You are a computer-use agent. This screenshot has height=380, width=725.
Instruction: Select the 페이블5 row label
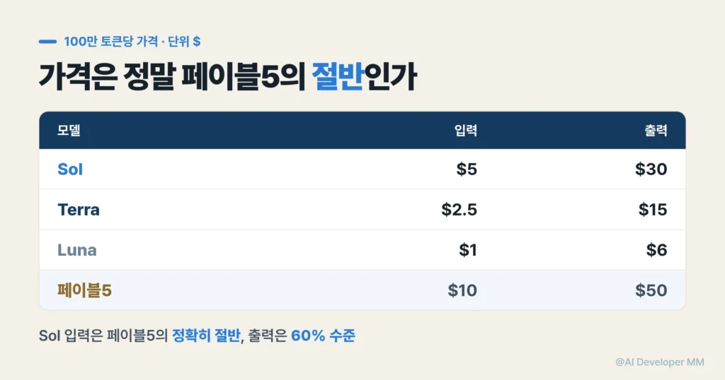click(85, 290)
